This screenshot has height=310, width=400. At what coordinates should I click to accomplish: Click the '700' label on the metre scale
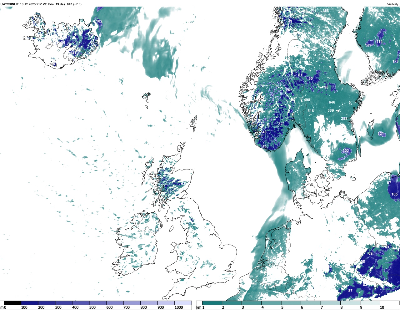coord(127,307)
